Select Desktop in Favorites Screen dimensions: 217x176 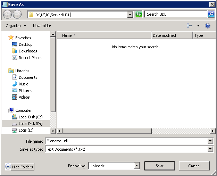click(25, 44)
